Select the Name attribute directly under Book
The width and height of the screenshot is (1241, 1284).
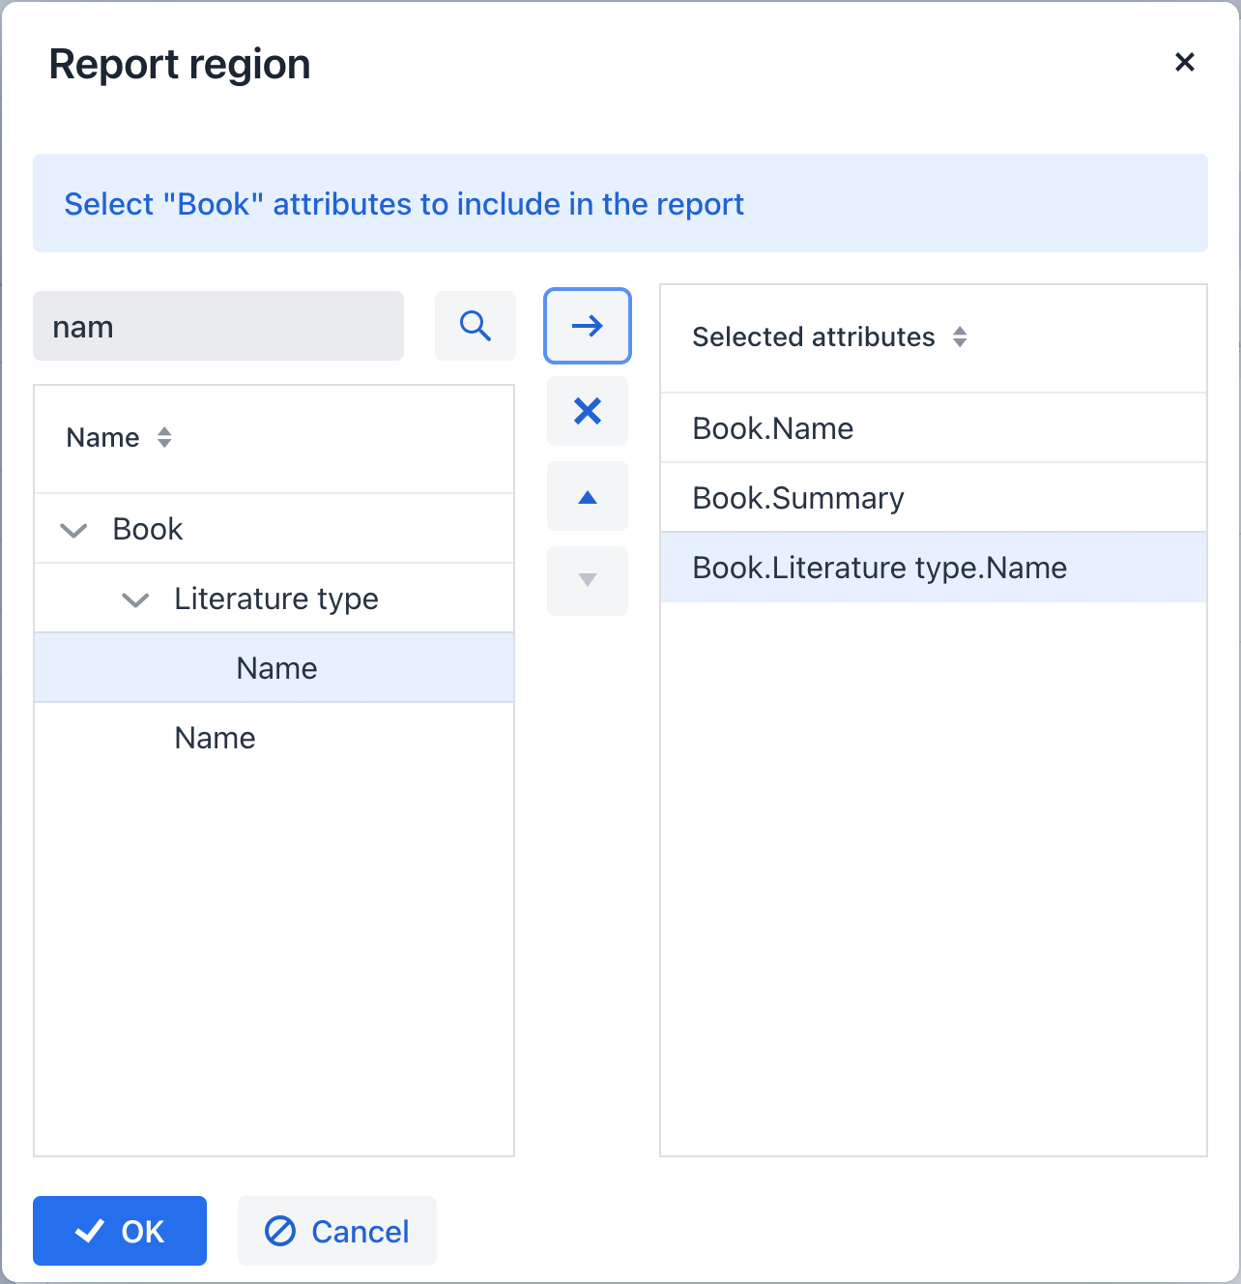point(274,738)
